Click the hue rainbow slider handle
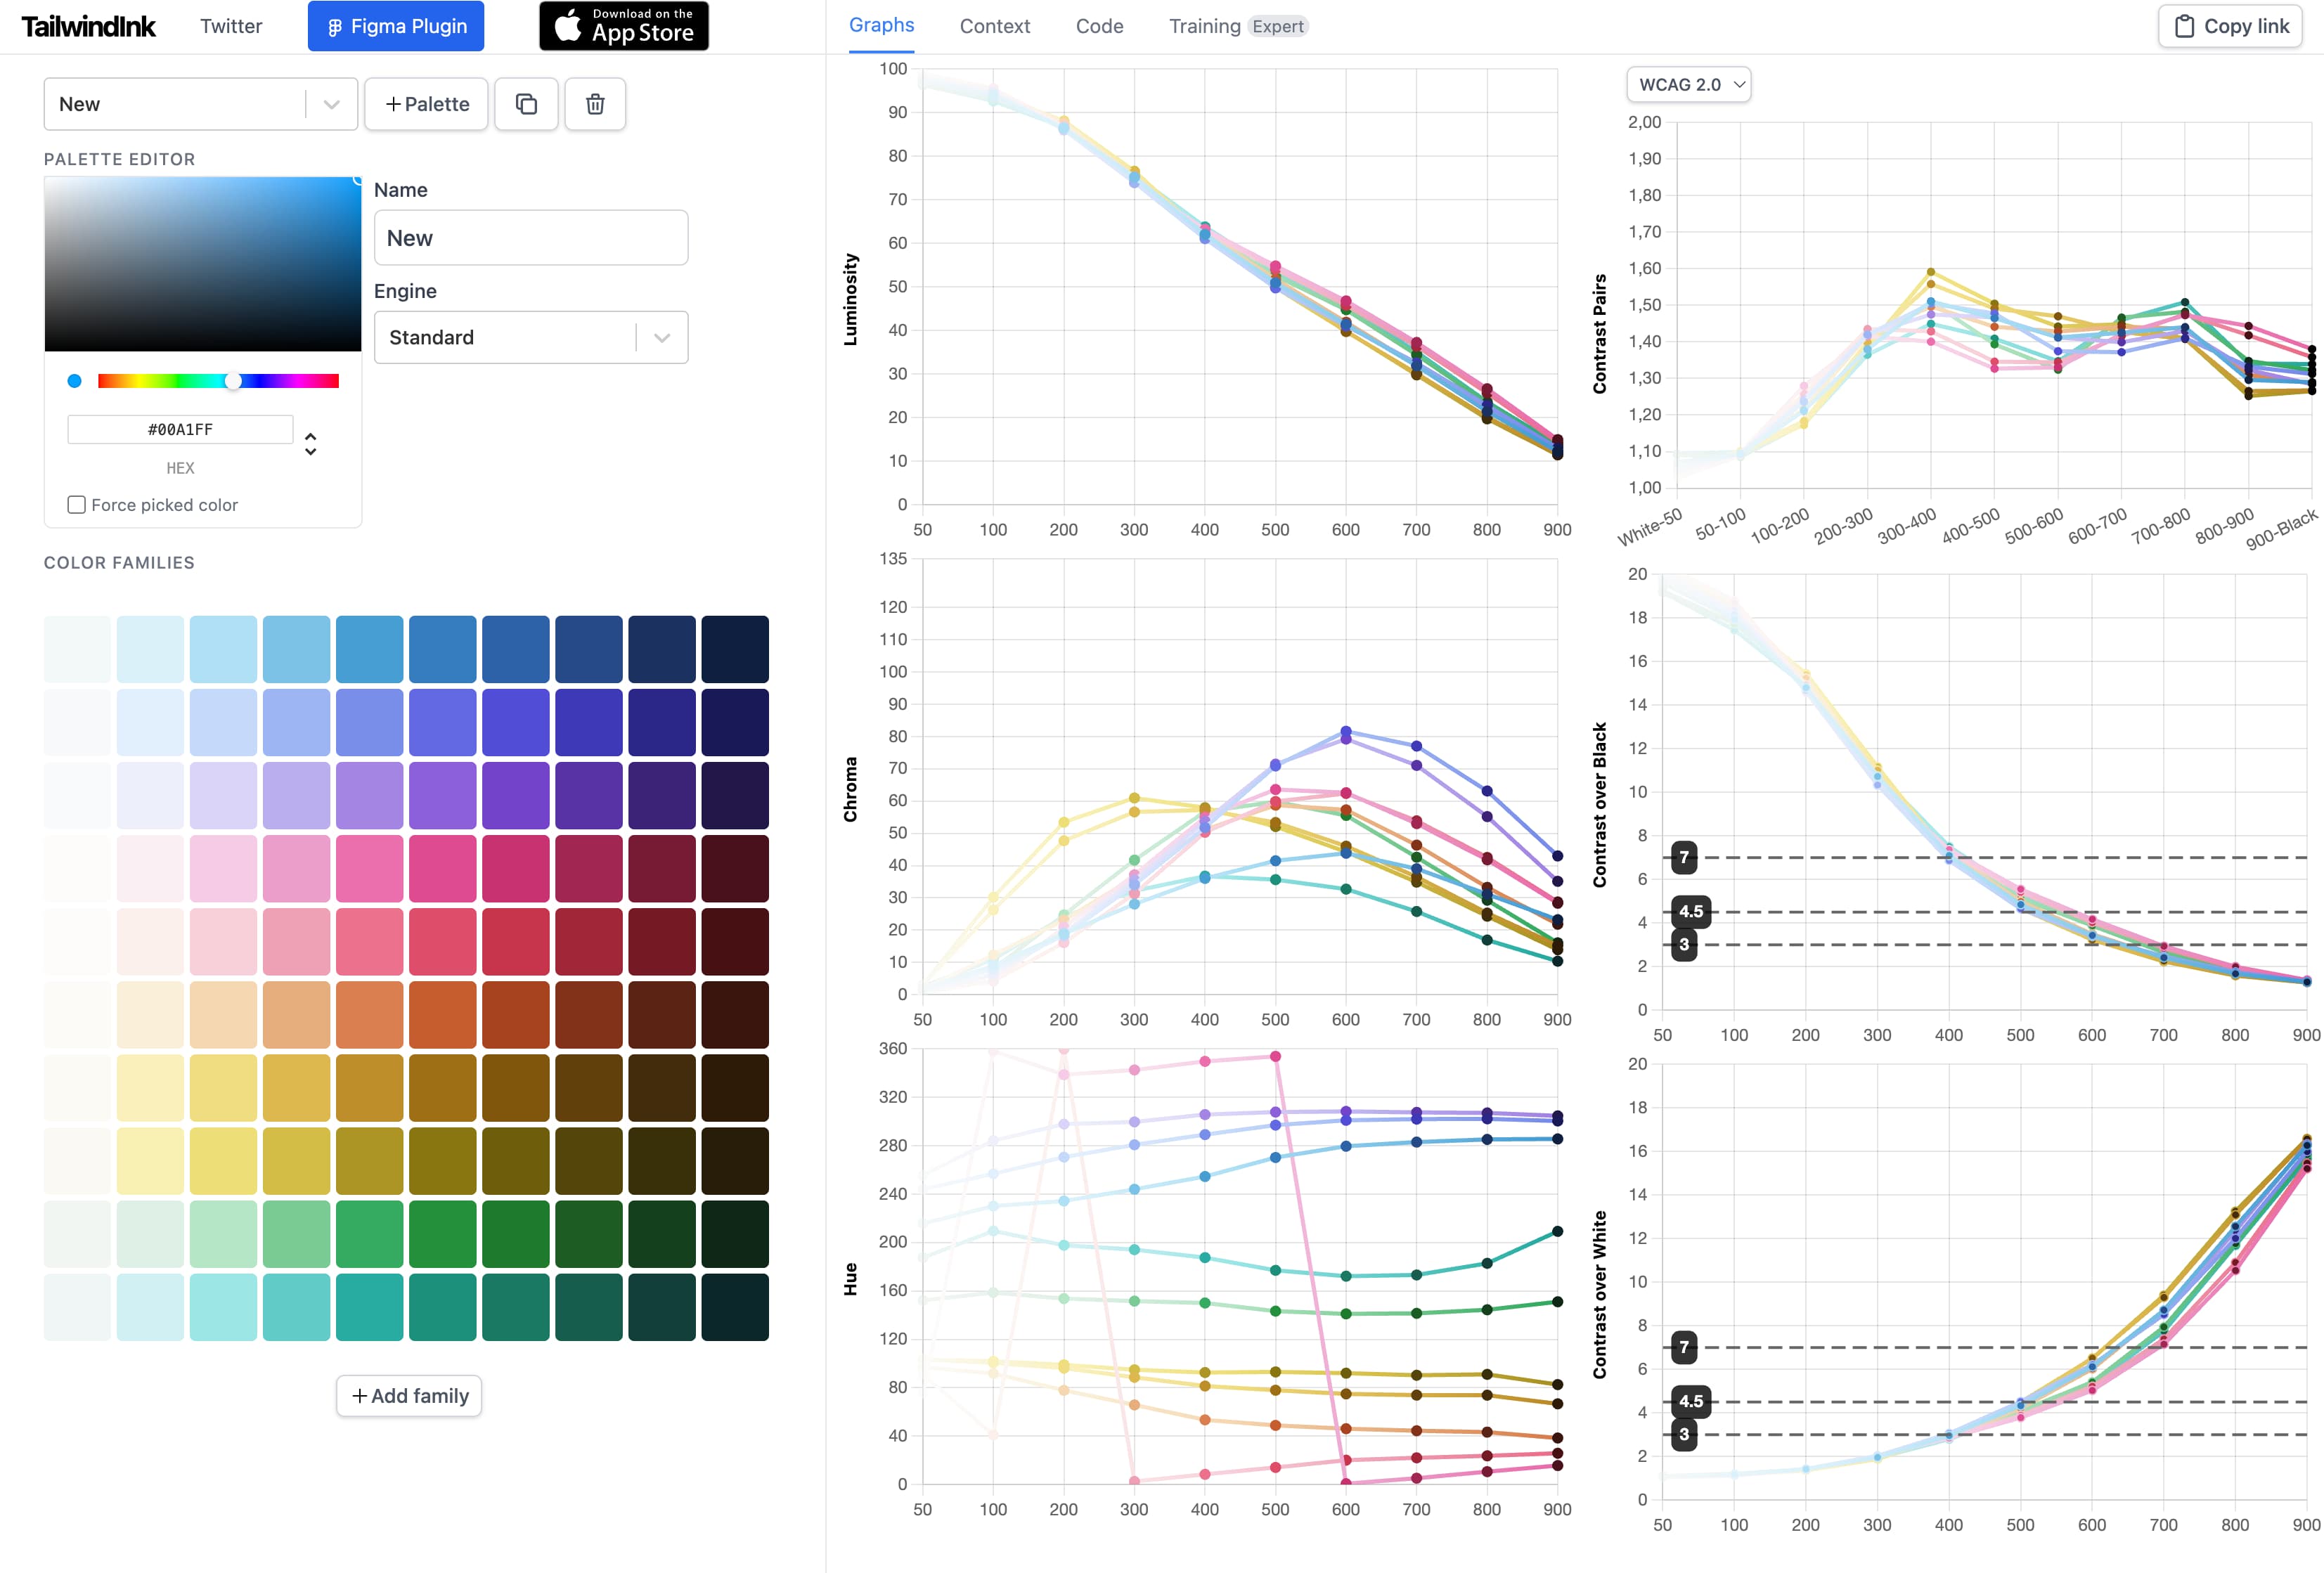The width and height of the screenshot is (2324, 1573). [233, 381]
